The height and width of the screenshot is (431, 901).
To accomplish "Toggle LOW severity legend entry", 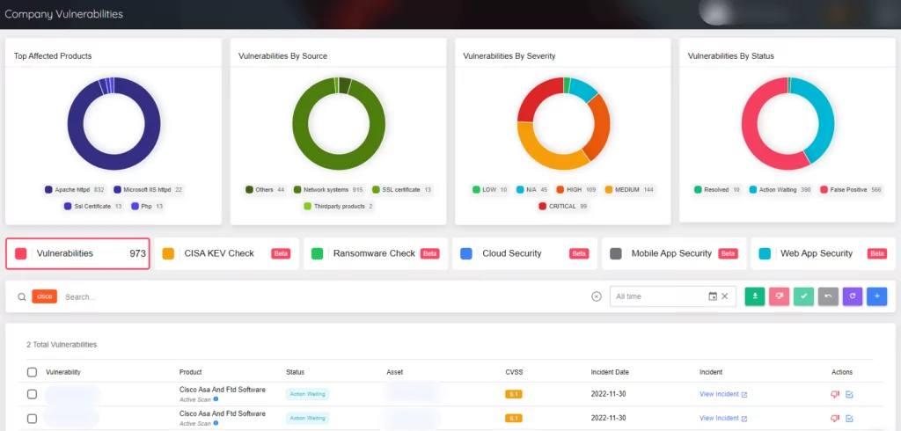I will (x=489, y=190).
